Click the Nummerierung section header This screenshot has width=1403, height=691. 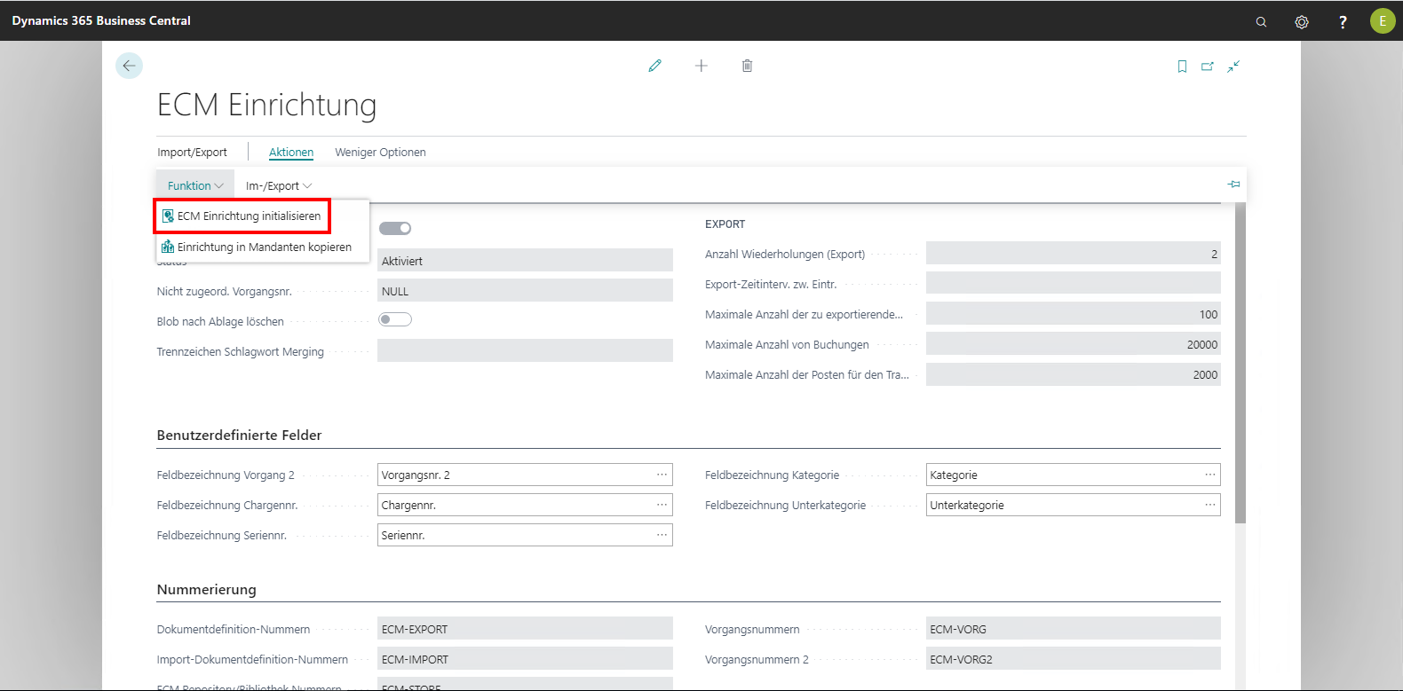(x=206, y=590)
